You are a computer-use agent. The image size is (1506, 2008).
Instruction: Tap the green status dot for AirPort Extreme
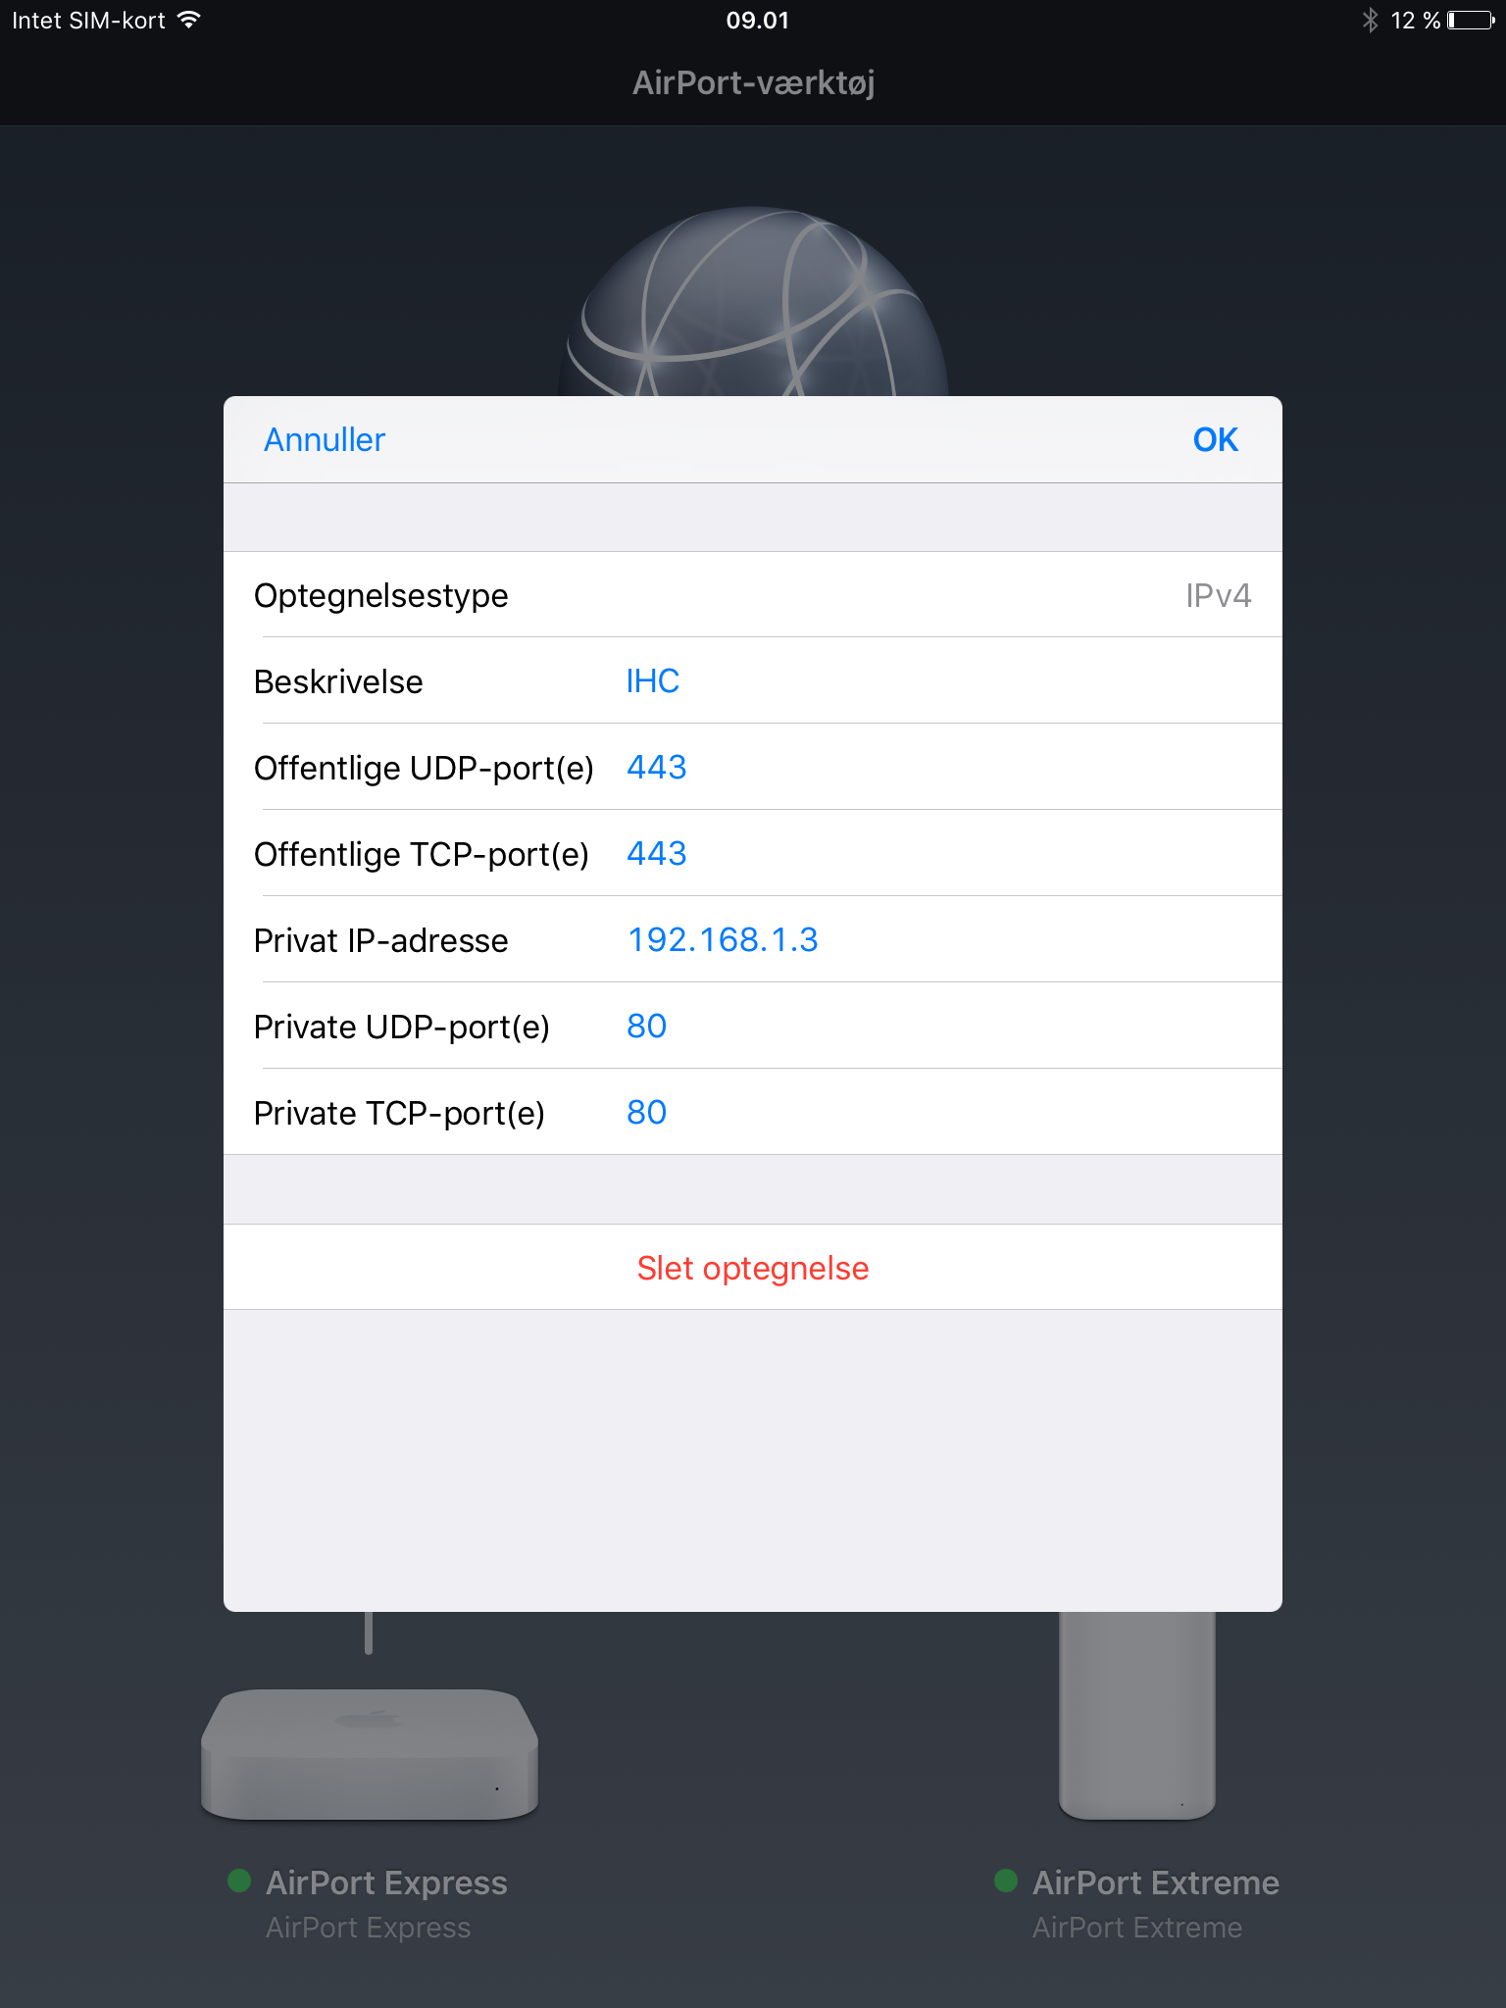point(1006,1881)
